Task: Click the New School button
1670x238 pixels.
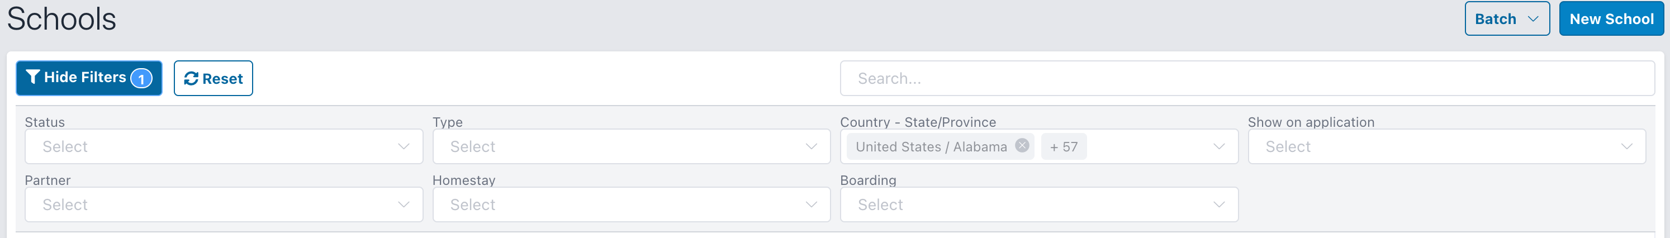Action: [x=1611, y=19]
